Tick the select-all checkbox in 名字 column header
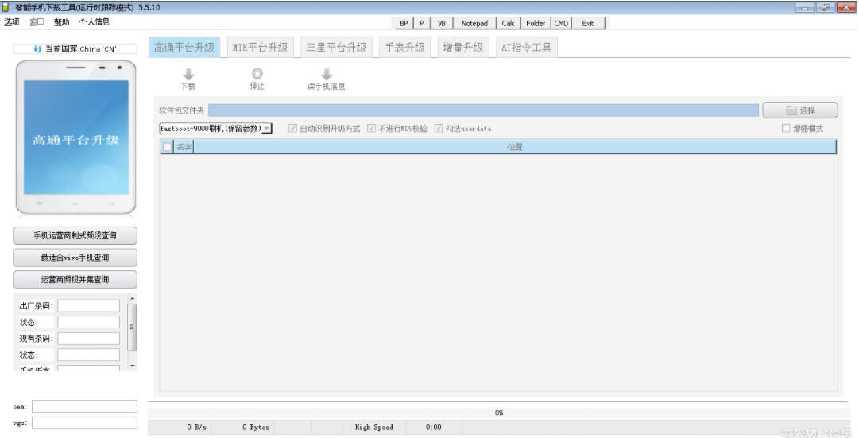Screen dimensions: 859x438 pyautogui.click(x=167, y=146)
